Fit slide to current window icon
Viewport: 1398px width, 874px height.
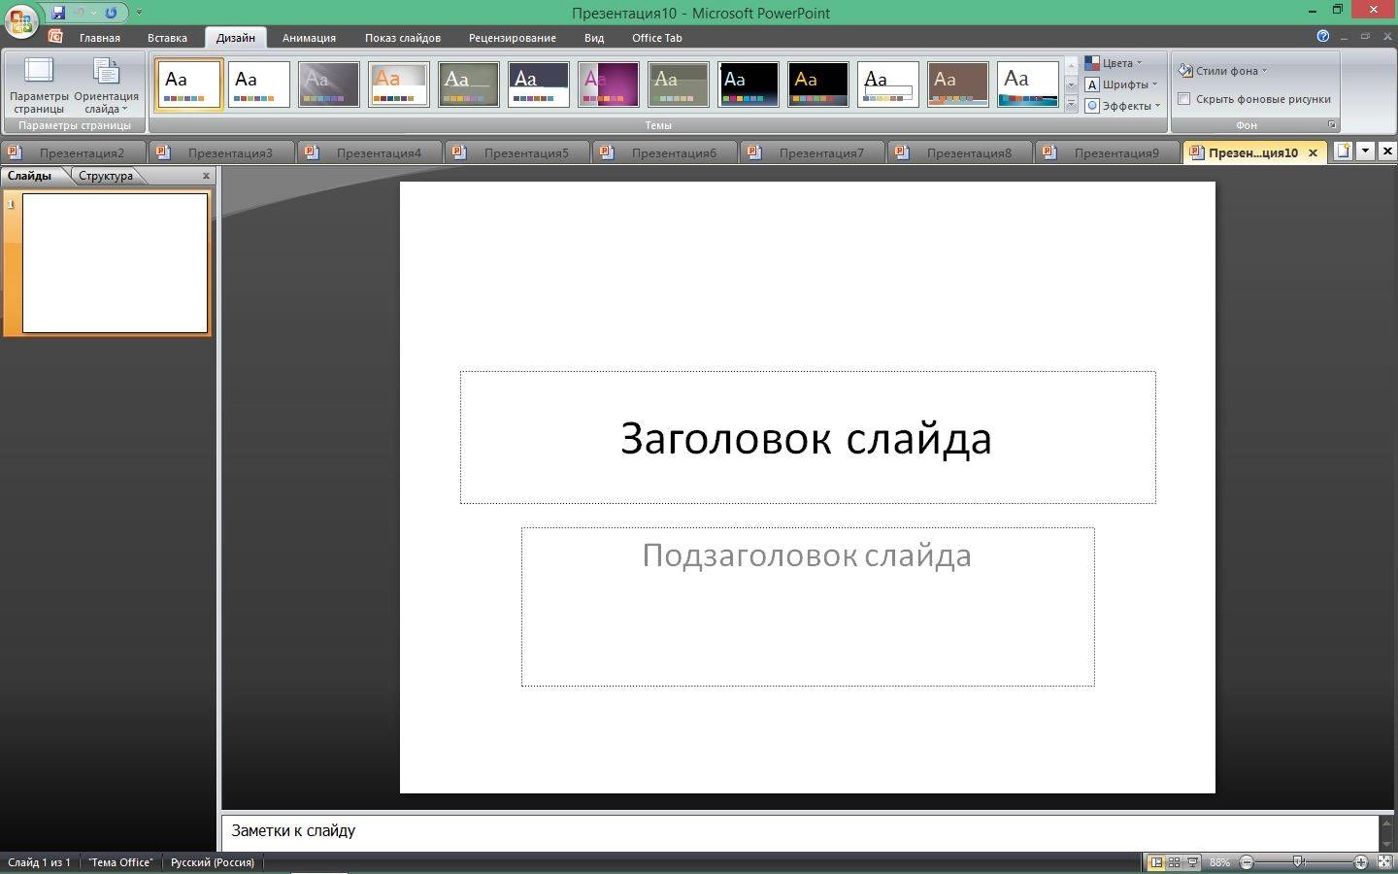[x=1385, y=862]
